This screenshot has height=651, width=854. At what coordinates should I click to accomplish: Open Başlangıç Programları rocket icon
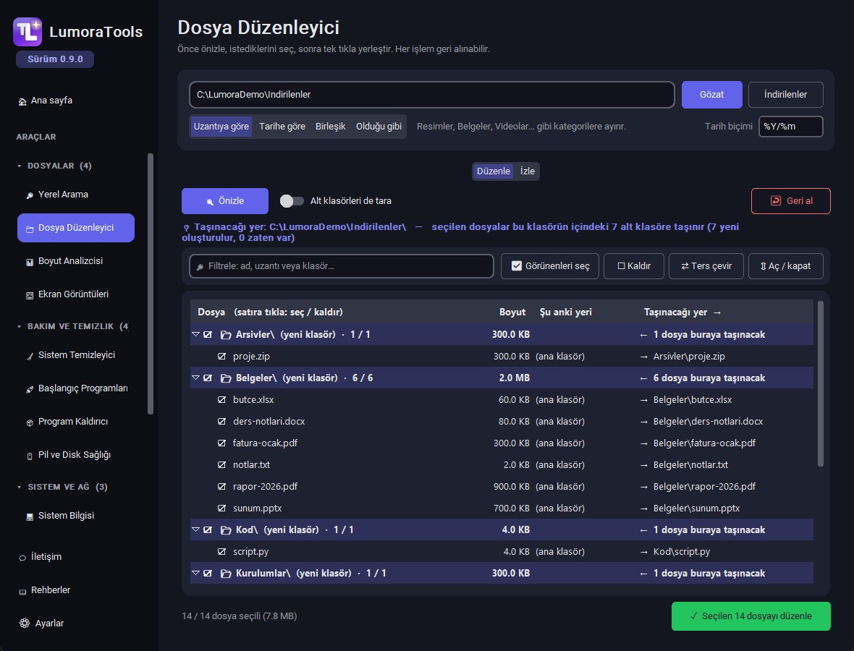pos(30,389)
